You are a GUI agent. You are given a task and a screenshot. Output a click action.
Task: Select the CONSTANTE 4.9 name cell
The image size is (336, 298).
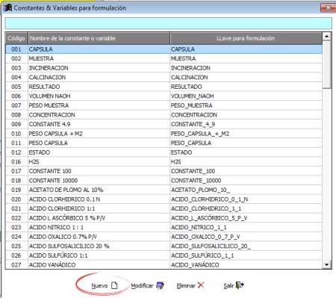click(x=99, y=124)
